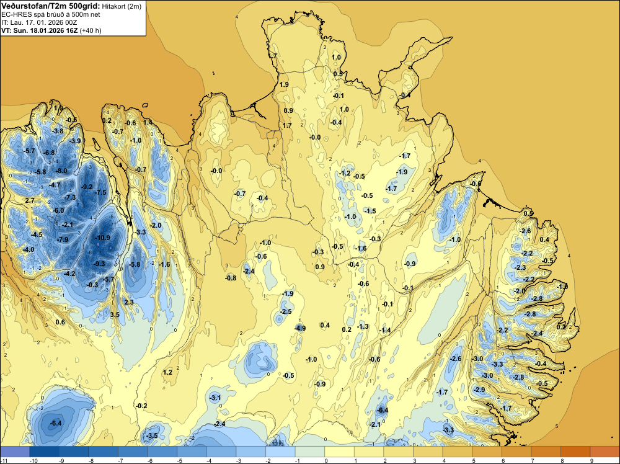This screenshot has width=620, height=464.
Task: Click the dark blue swatch between -10 and -9
Action: click(44, 452)
